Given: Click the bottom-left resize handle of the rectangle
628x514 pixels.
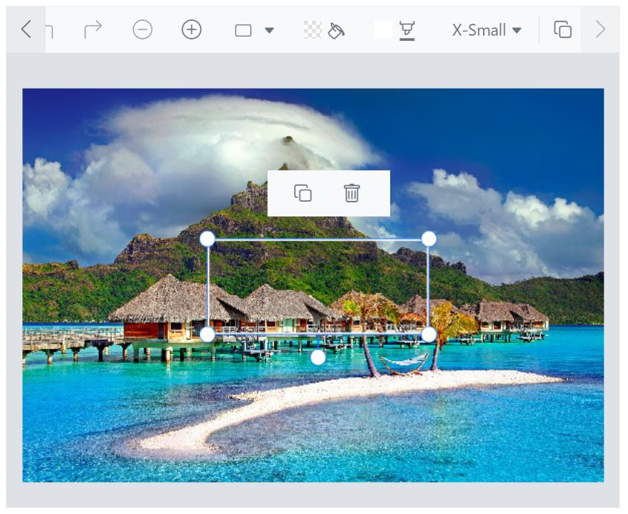Looking at the screenshot, I should [x=207, y=335].
